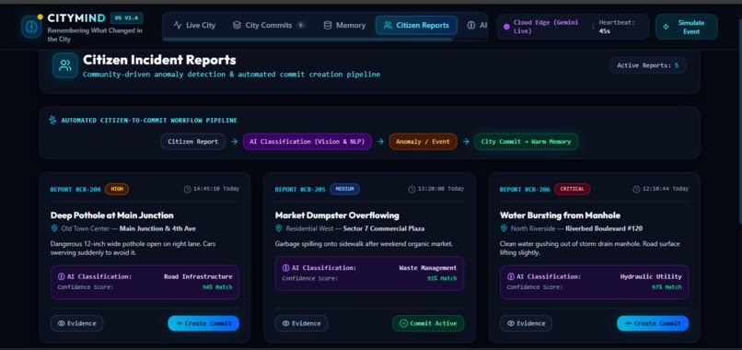Screen dimensions: 742x350
Task: Click the Citizen Reports people icon in tab
Action: 388,25
